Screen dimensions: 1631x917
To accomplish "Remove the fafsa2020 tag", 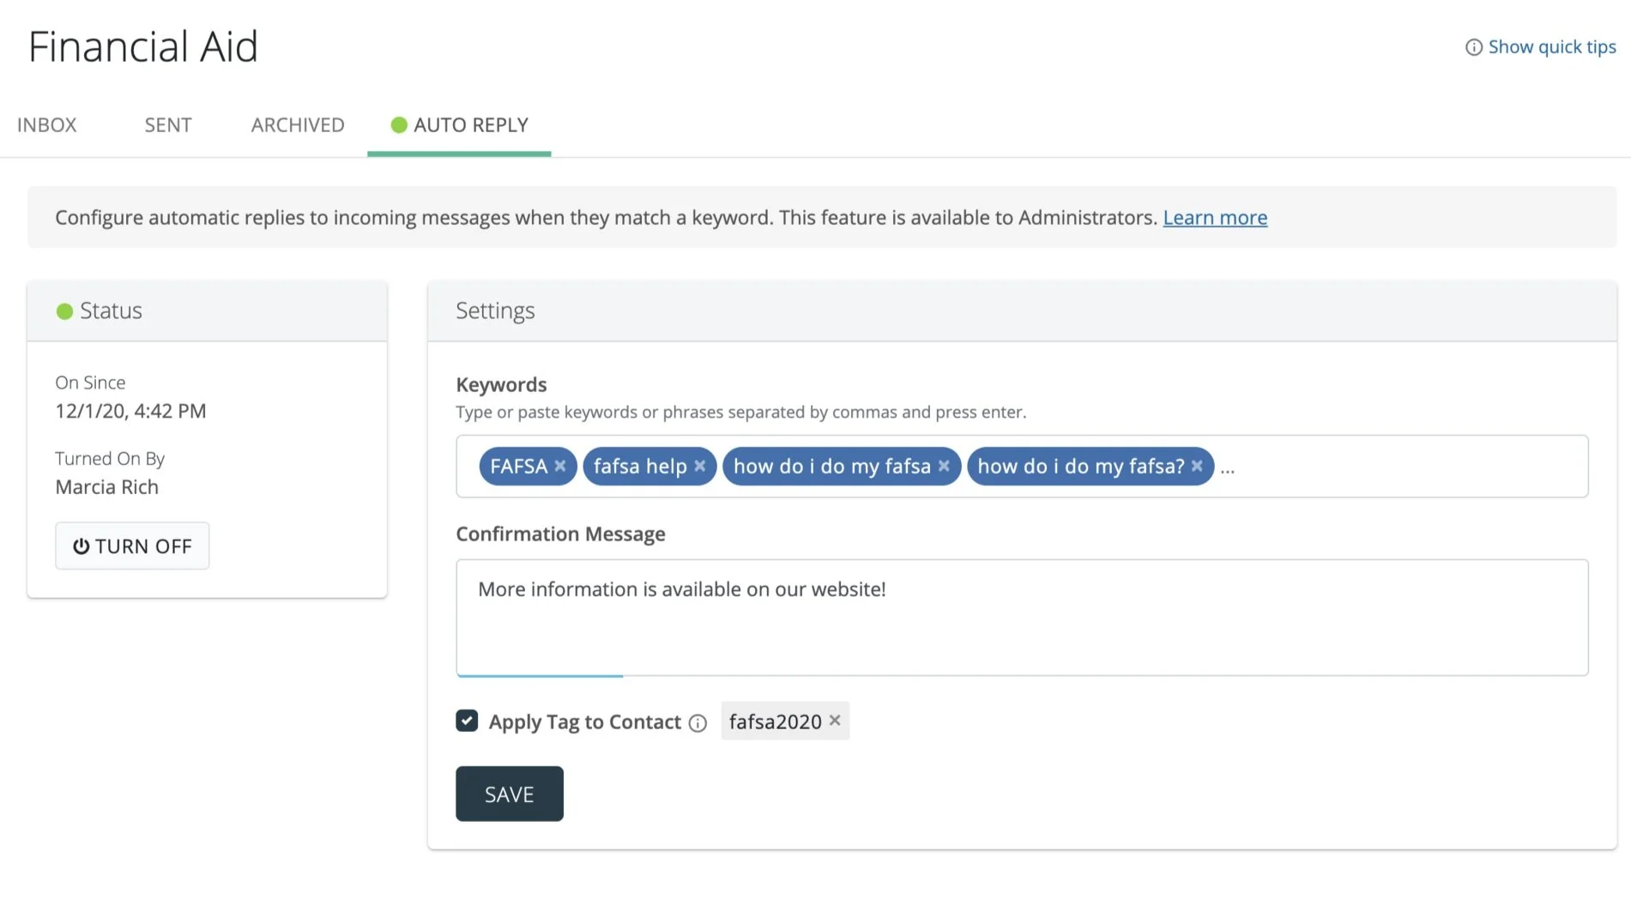I will click(835, 721).
